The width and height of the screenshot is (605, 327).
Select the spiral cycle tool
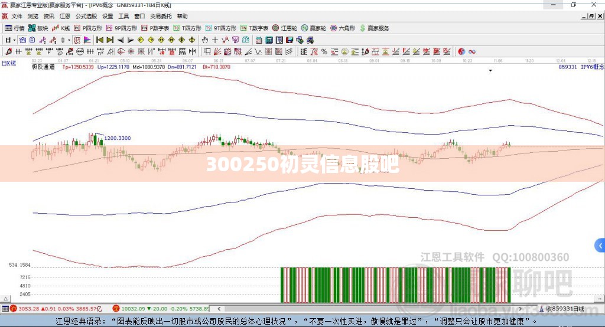[x=60, y=52]
